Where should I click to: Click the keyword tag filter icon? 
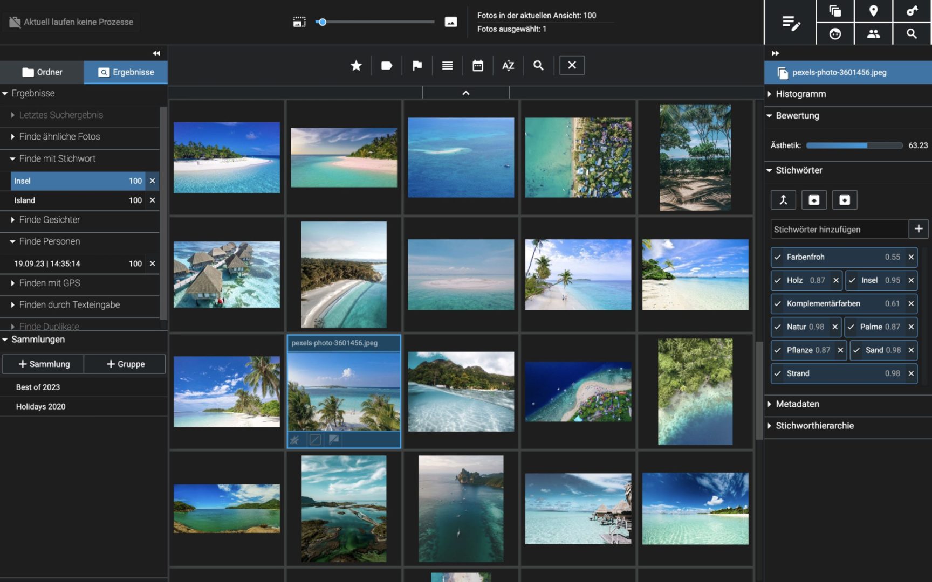point(386,66)
